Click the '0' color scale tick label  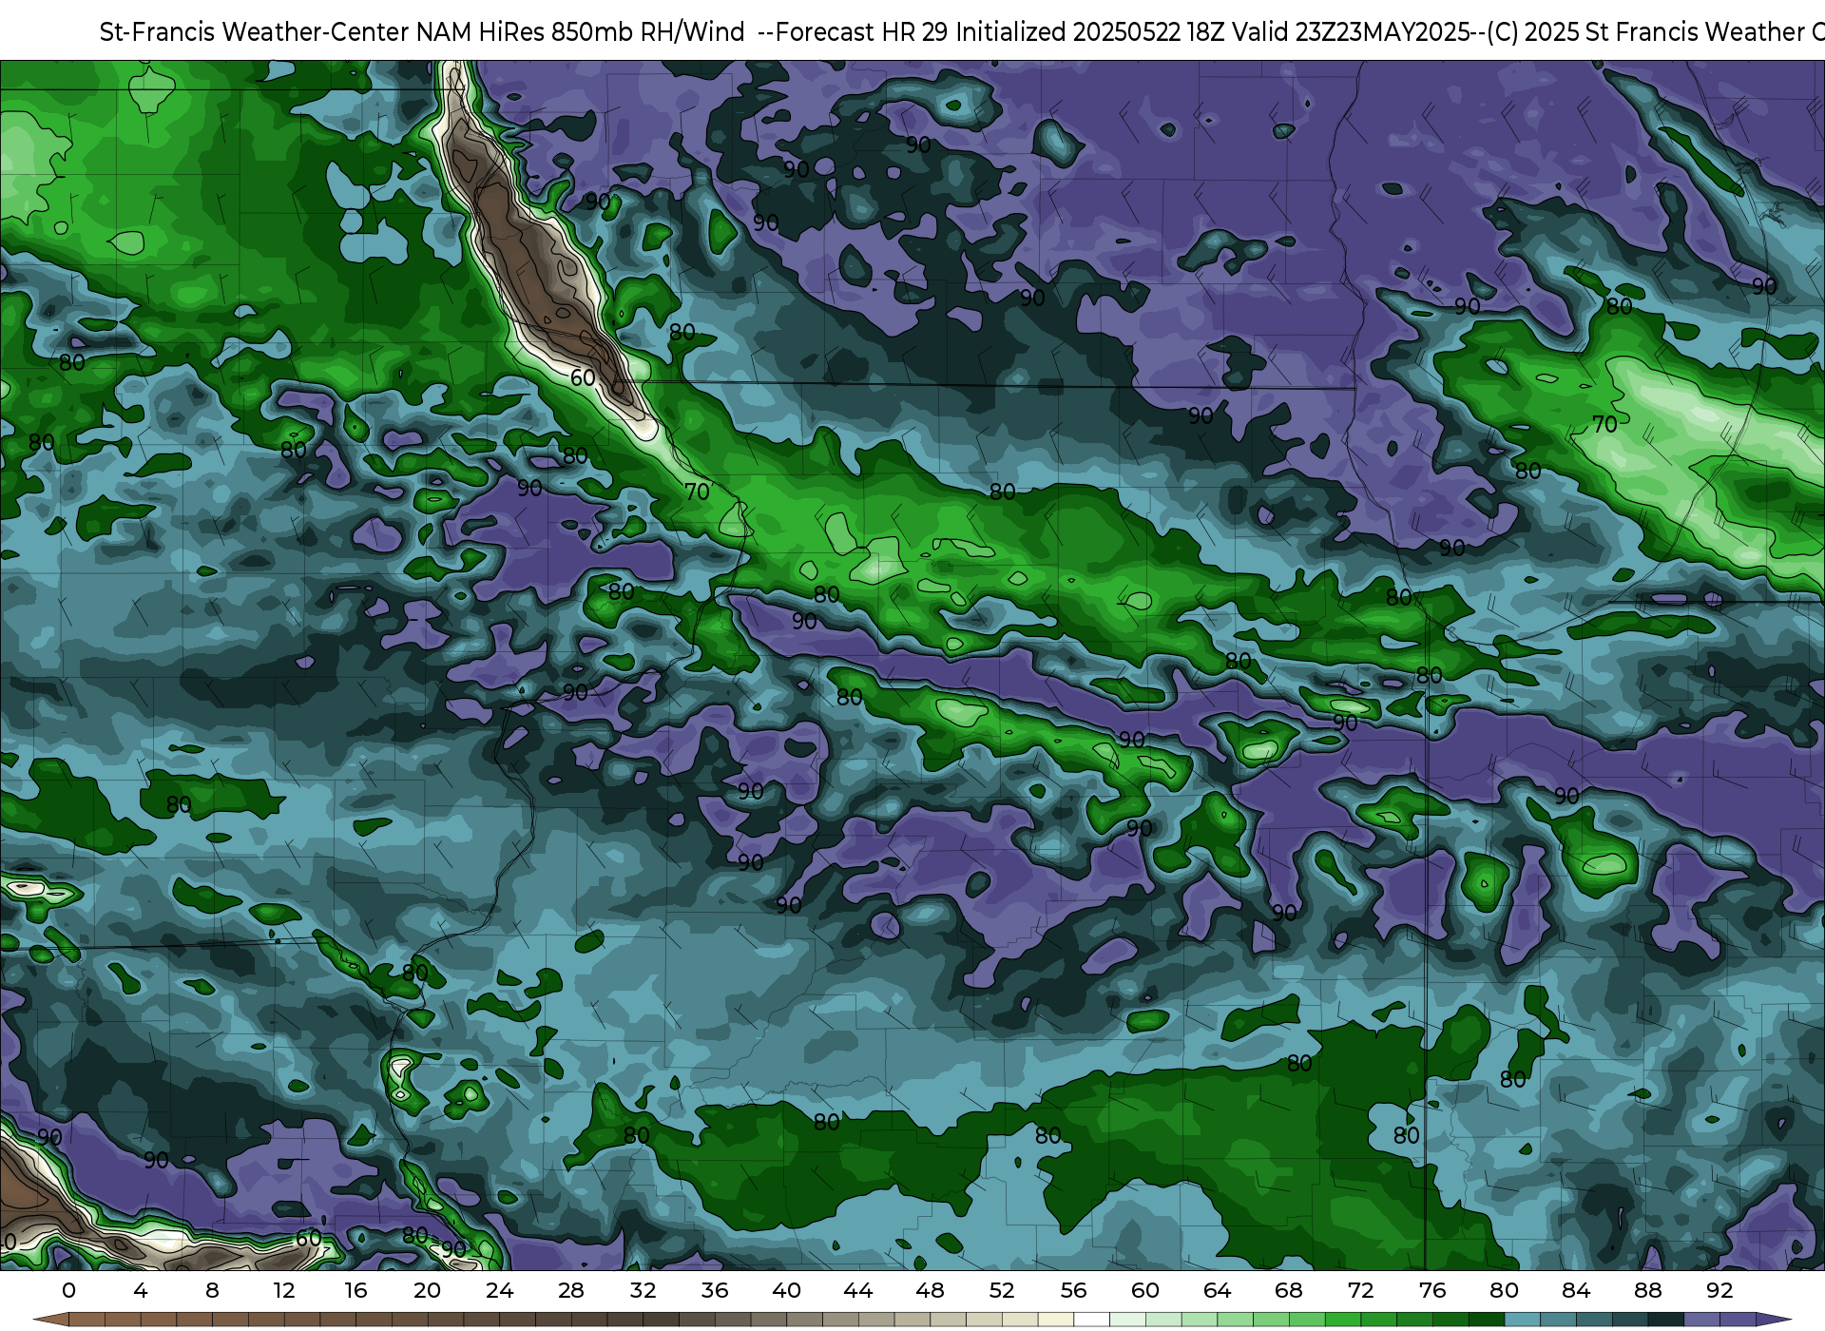(68, 1290)
